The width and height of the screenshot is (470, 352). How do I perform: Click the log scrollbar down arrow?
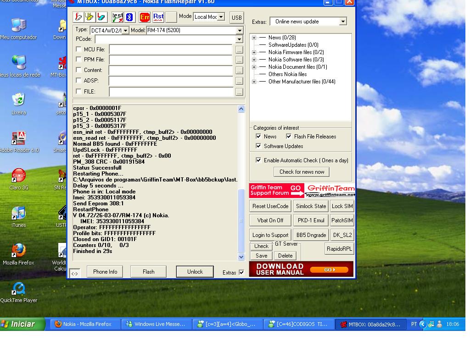pos(241,257)
